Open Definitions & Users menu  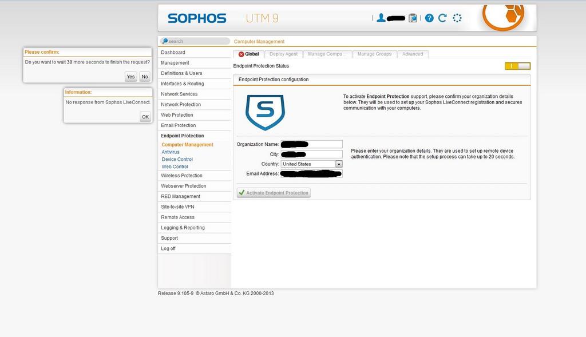point(195,74)
